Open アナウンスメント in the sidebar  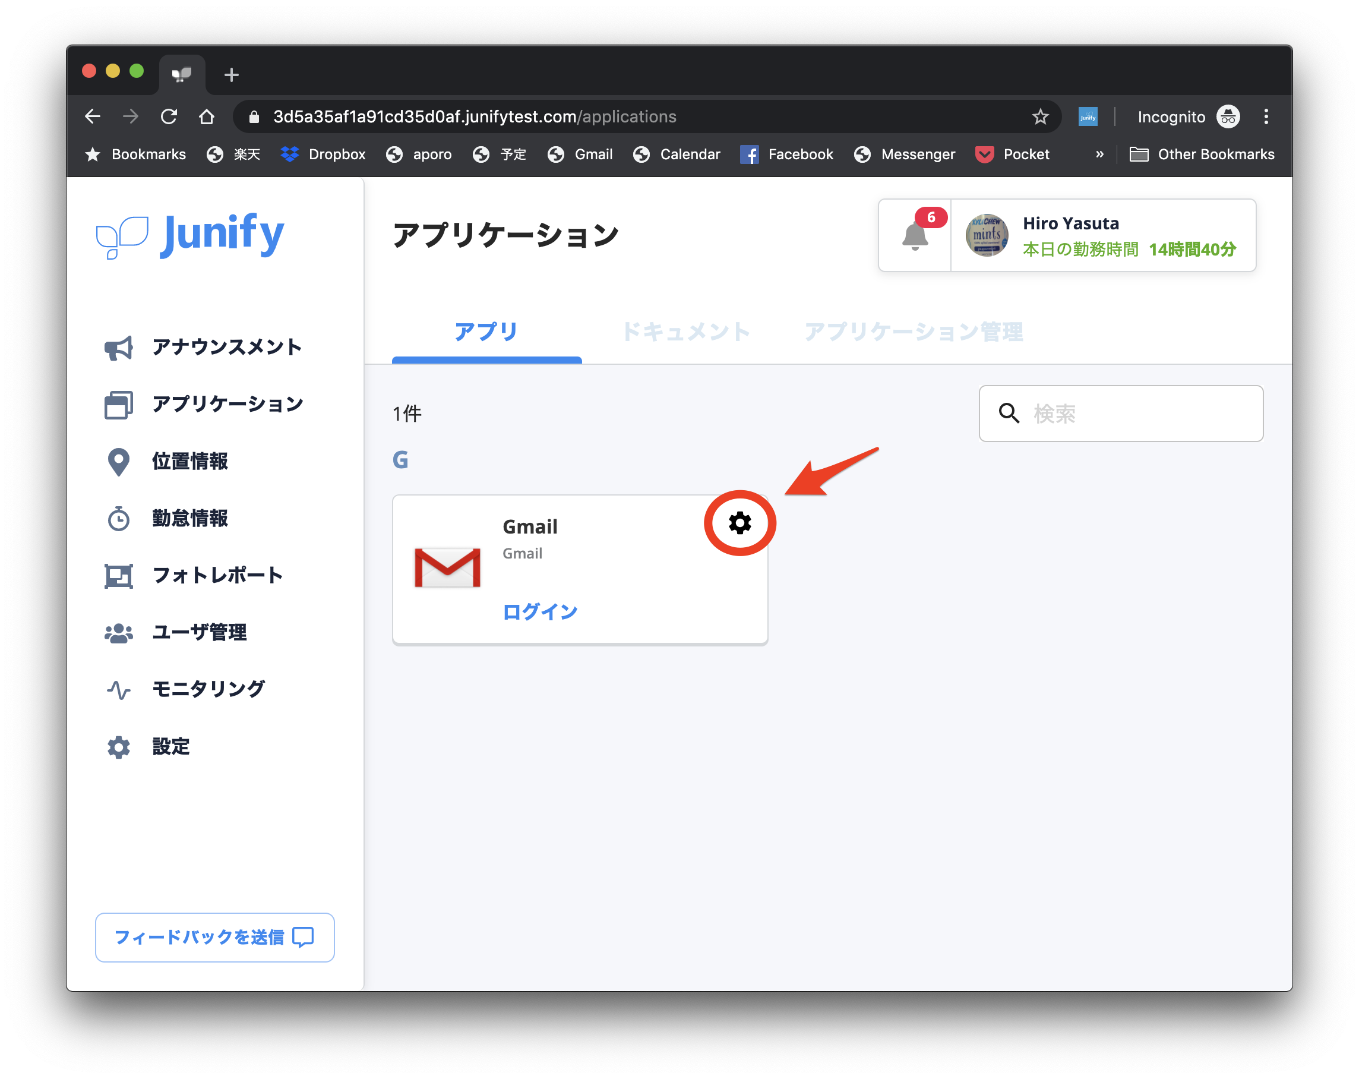(x=226, y=347)
